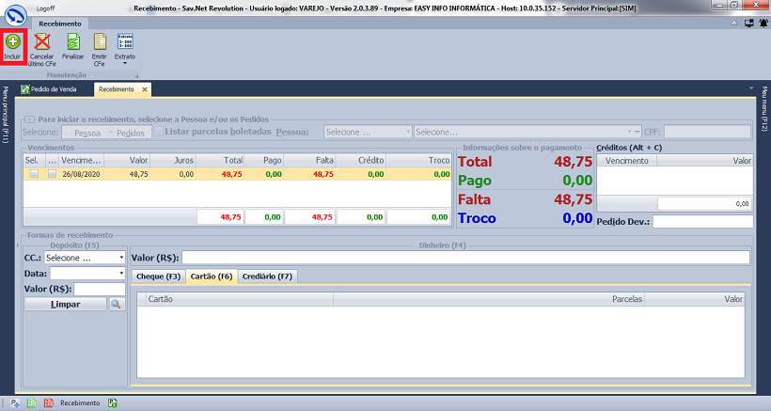The image size is (771, 411).
Task: Switch to the Cheque (F3) tab
Action: pyautogui.click(x=159, y=277)
